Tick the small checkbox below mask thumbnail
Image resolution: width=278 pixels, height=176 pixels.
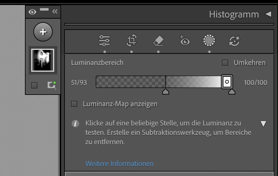point(34,85)
